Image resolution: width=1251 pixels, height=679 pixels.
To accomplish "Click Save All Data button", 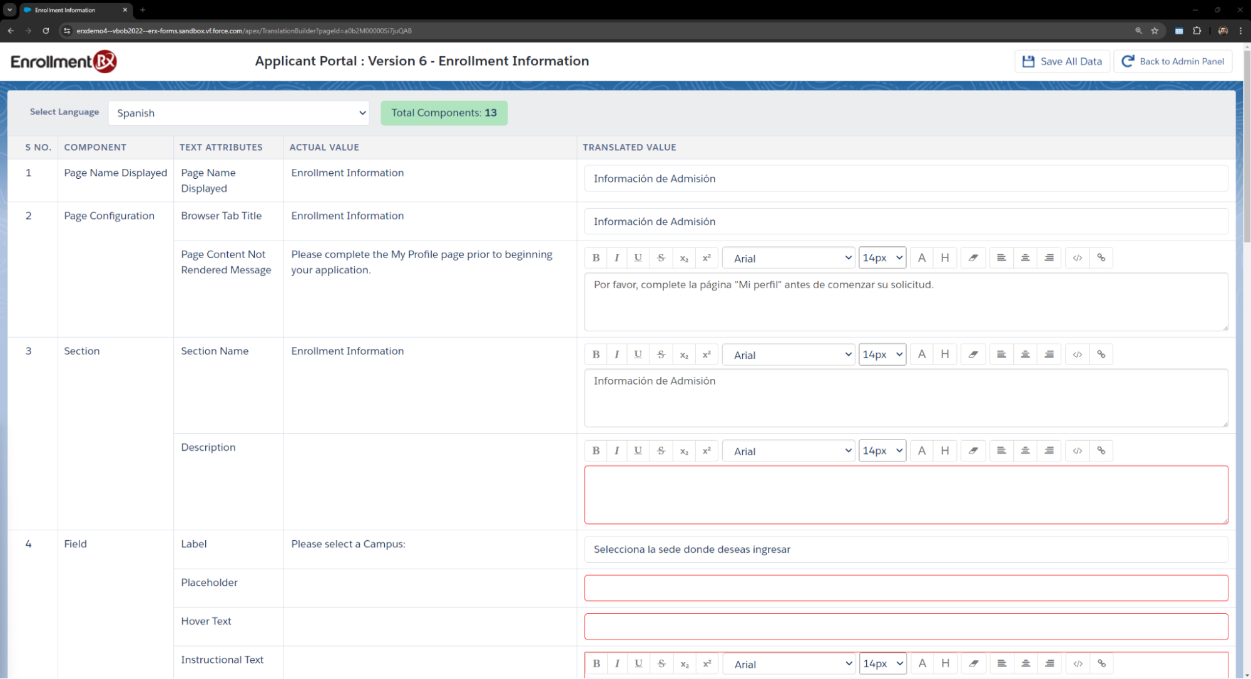I will pyautogui.click(x=1062, y=61).
